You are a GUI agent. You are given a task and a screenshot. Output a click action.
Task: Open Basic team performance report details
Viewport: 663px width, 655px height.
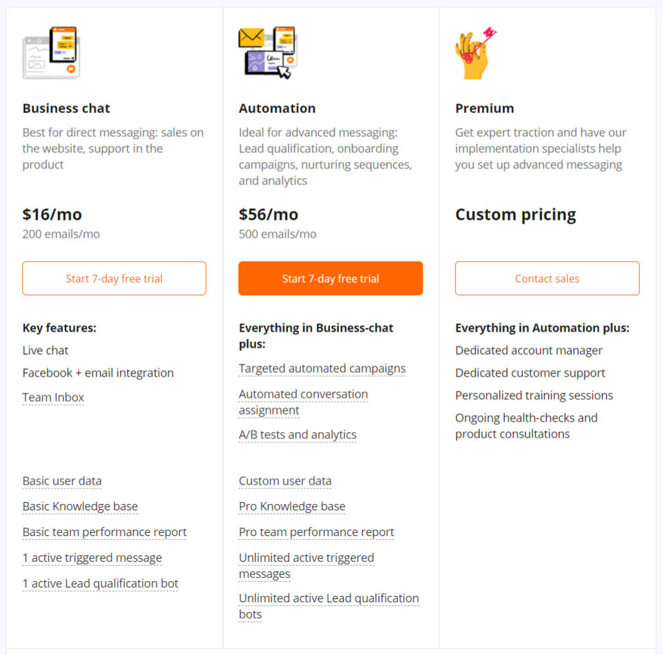pyautogui.click(x=104, y=532)
